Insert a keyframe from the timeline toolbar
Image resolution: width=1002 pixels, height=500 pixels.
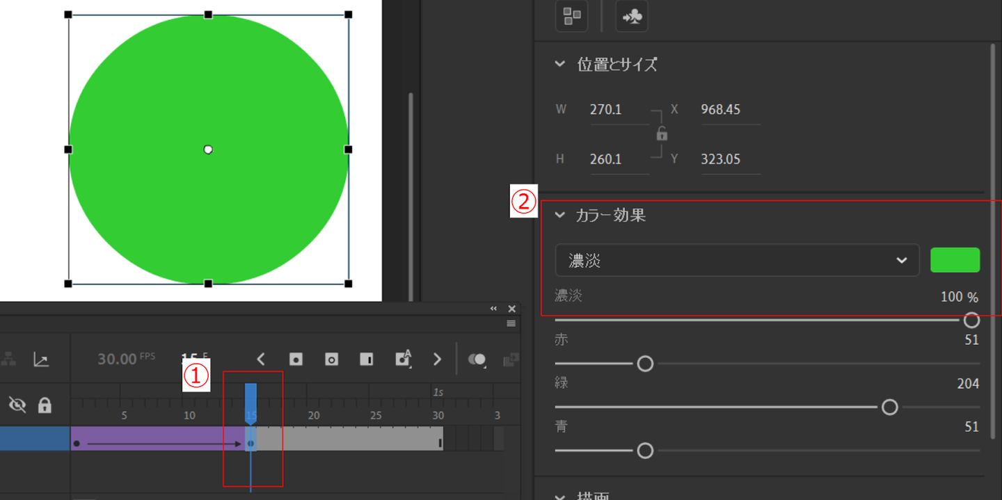pos(296,359)
